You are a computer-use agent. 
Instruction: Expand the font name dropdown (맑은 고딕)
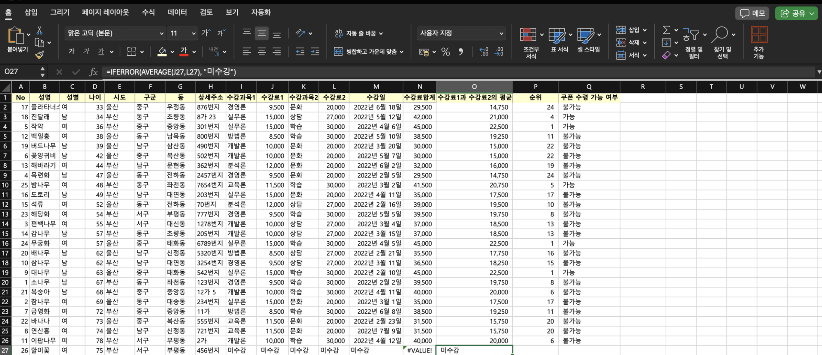(x=161, y=33)
